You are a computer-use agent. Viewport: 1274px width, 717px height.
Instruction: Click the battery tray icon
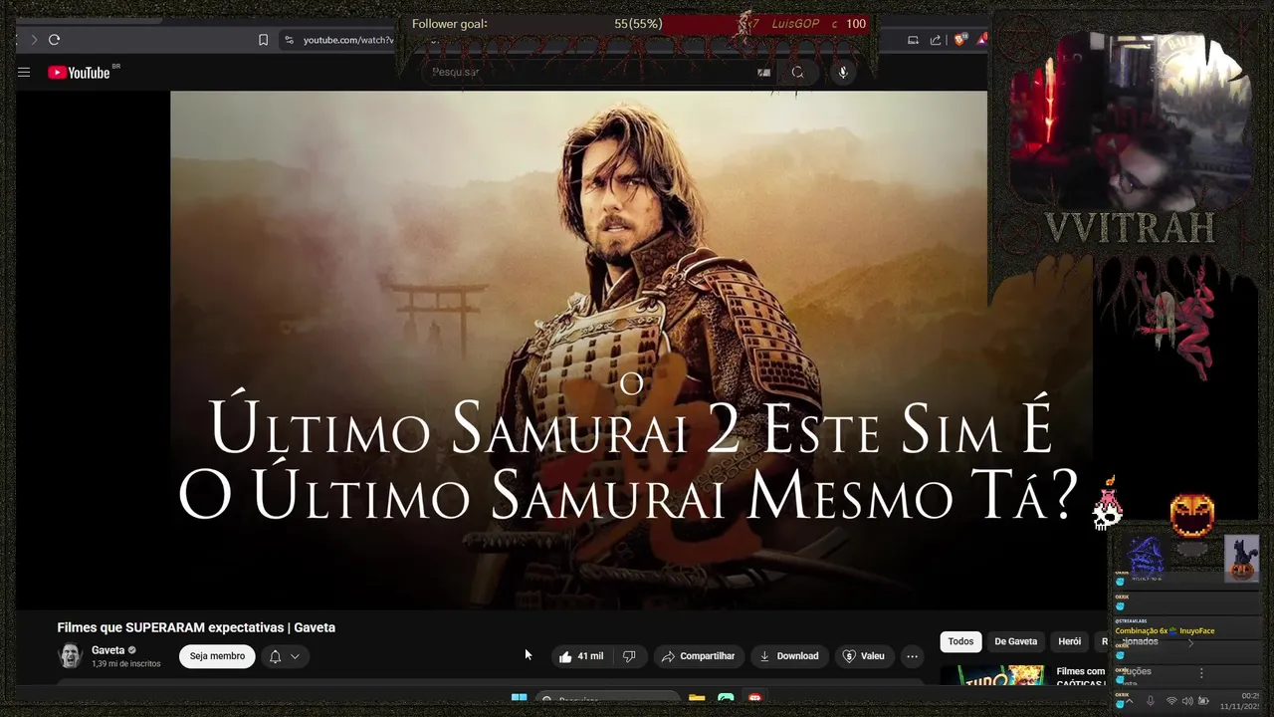click(x=1203, y=701)
